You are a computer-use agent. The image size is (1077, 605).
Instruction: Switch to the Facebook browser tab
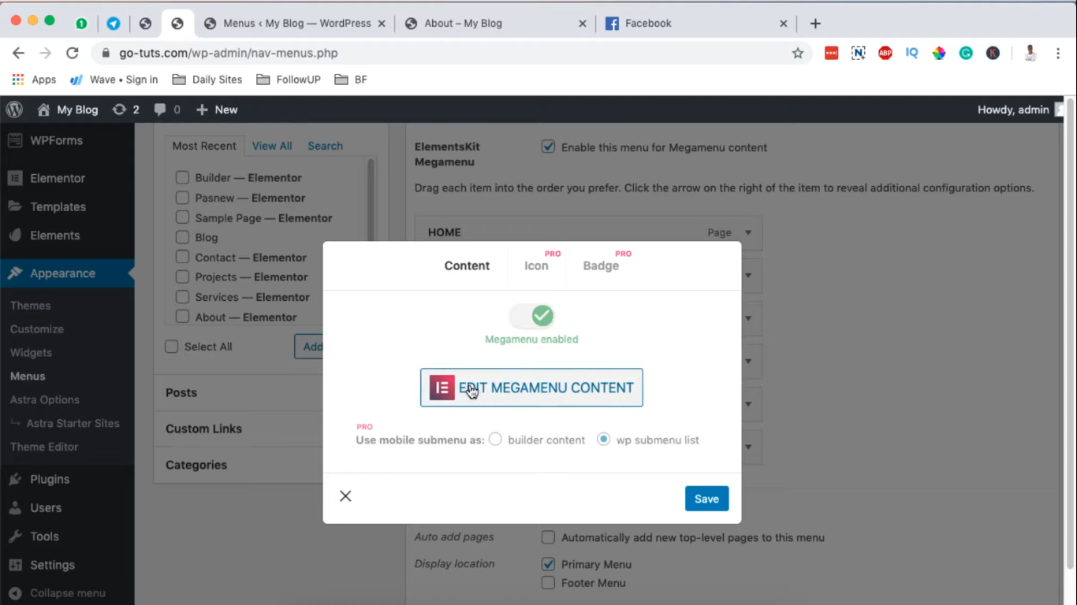click(696, 24)
